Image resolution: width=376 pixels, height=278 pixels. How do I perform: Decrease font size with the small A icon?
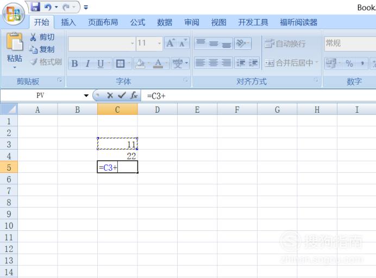(x=183, y=43)
